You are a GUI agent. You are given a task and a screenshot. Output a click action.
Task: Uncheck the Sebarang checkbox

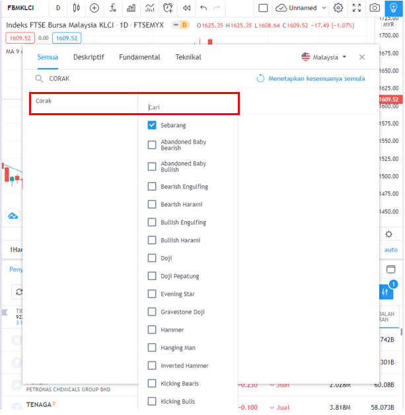pos(152,125)
